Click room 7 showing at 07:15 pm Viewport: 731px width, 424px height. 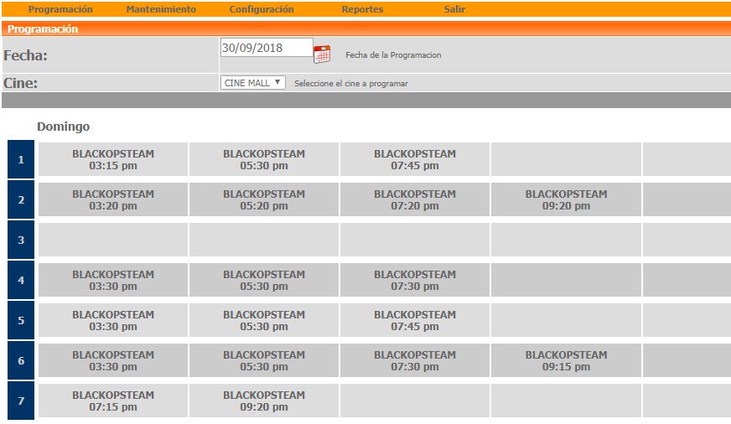coord(113,401)
